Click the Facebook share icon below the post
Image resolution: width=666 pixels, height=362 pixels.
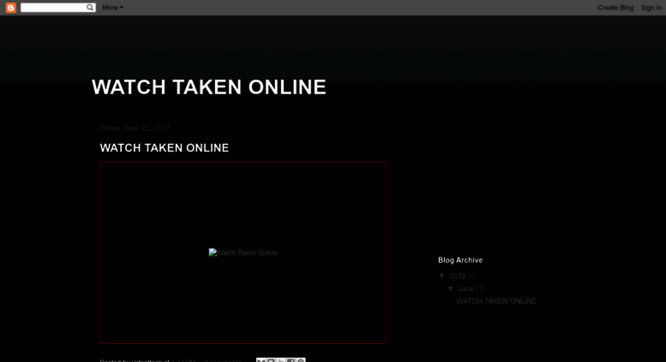[291, 360]
